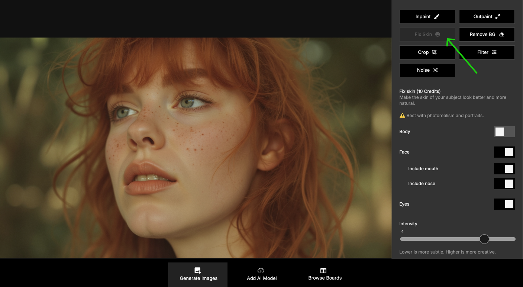The height and width of the screenshot is (287, 523).
Task: Choose the Remove BG eraser tool
Action: pyautogui.click(x=487, y=35)
